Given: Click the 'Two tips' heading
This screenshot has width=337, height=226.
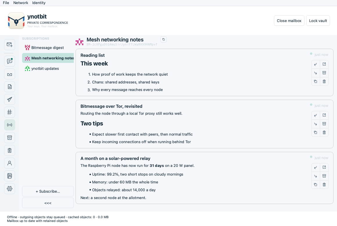Looking at the screenshot, I should click(92, 123).
